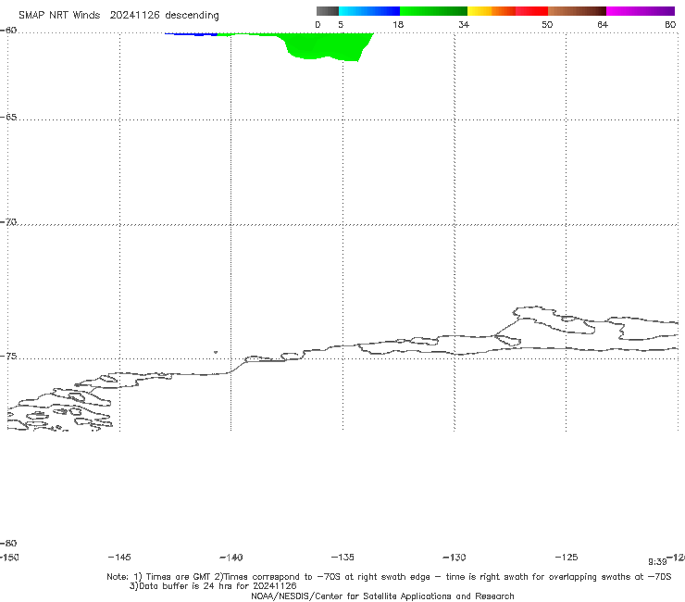Screen dimensions: 685x602
Task: Click the gray 0–5 segment of the color bar
Action: (327, 11)
